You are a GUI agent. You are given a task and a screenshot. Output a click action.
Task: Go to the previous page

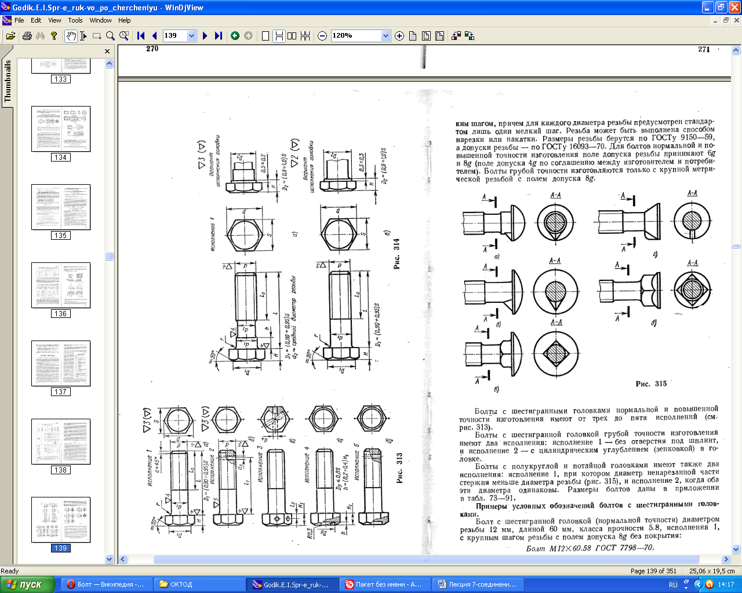(x=154, y=36)
